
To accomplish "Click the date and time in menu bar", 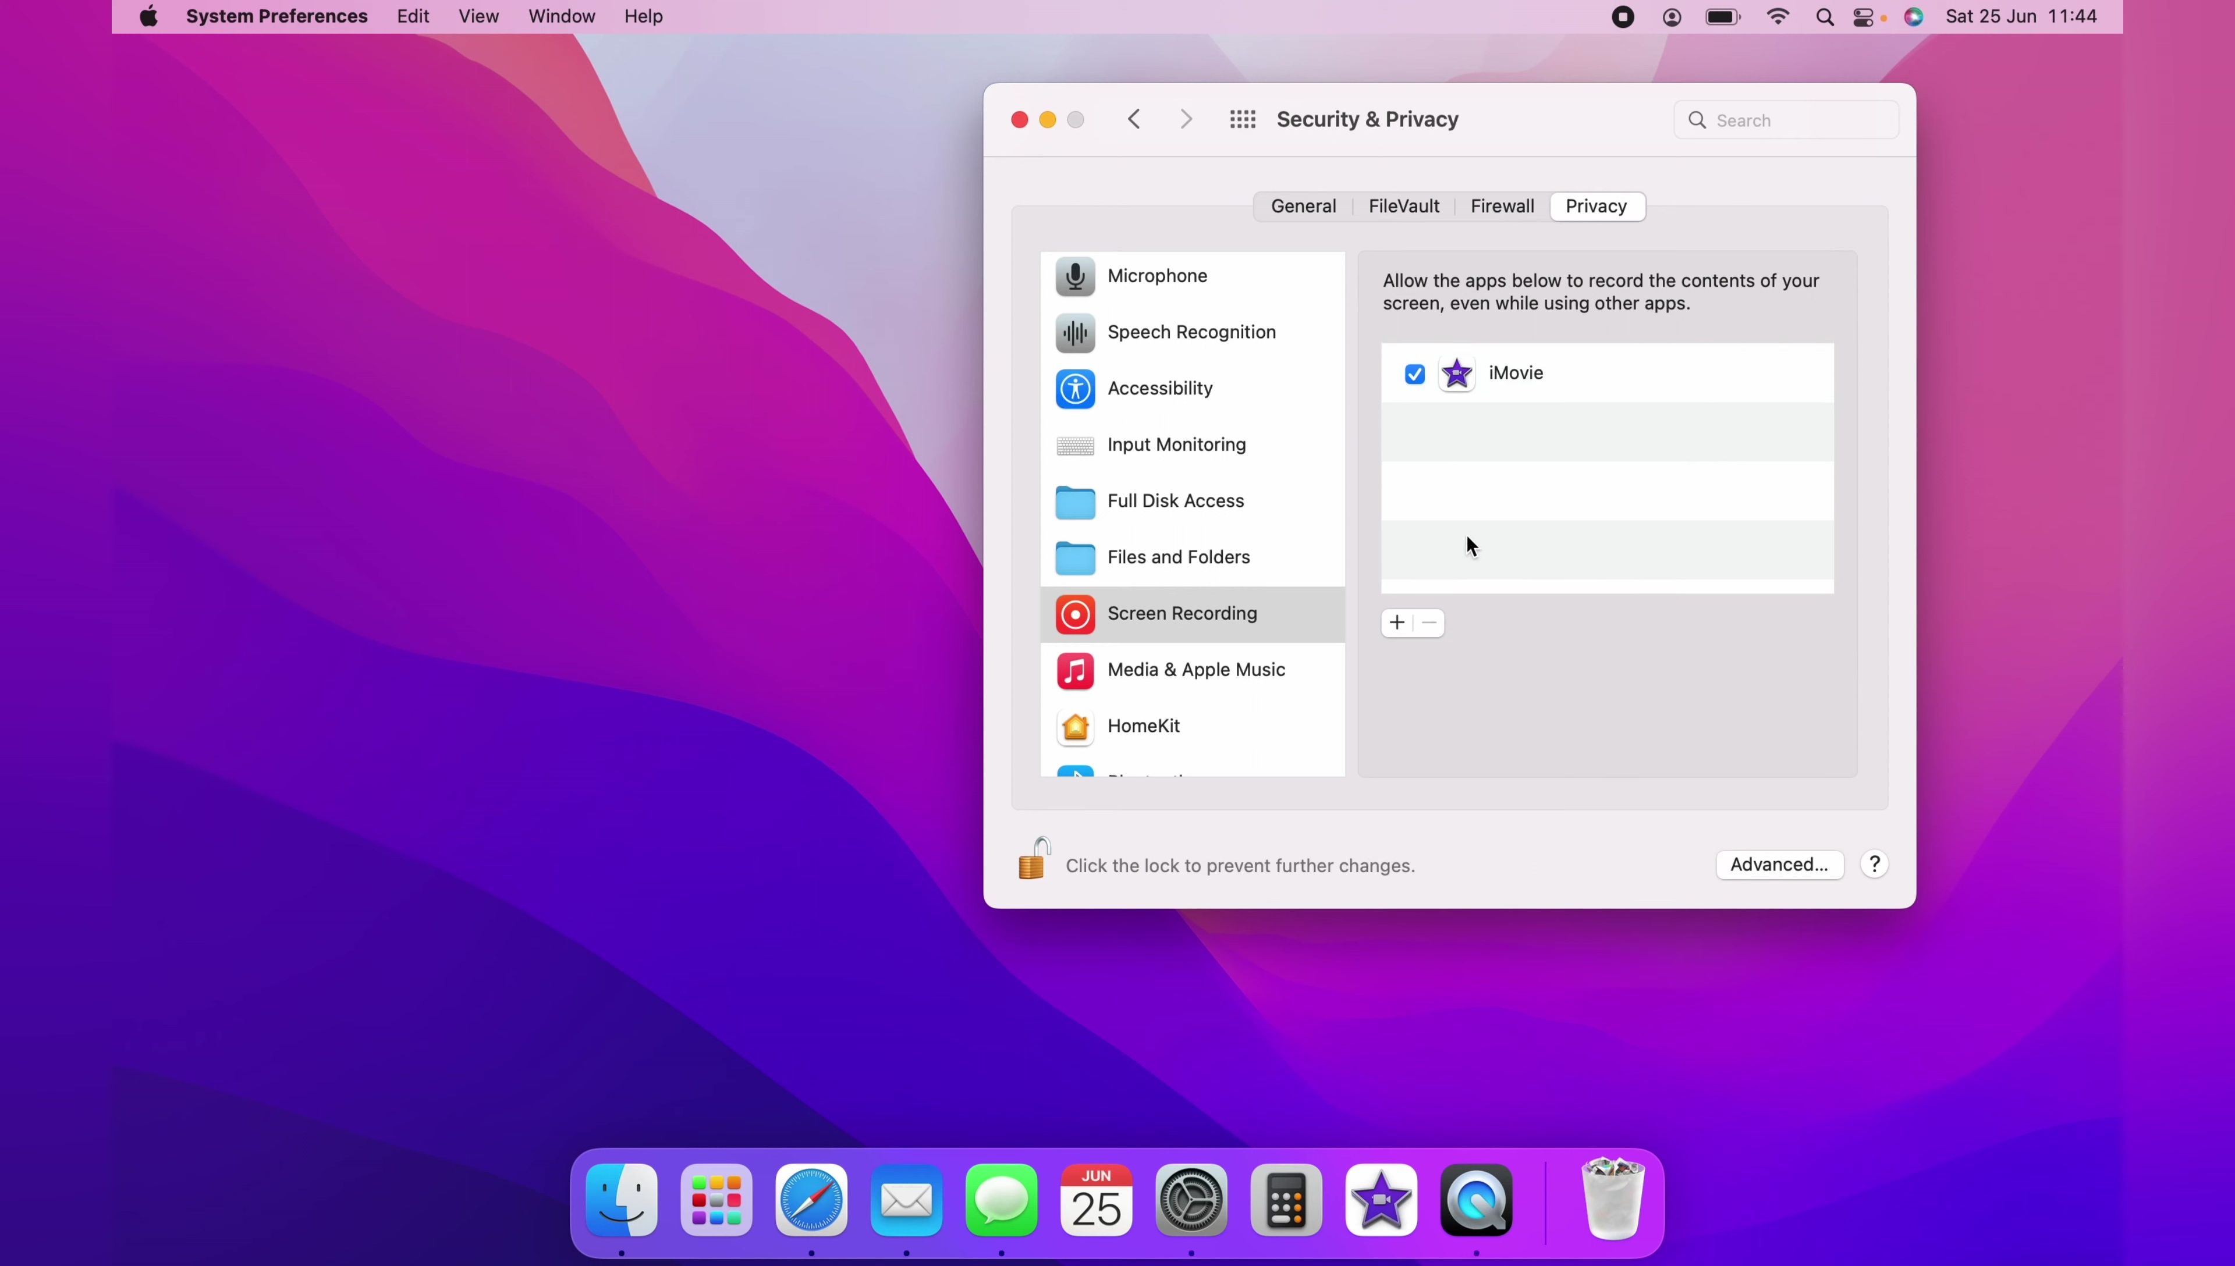I will 2022,16.
